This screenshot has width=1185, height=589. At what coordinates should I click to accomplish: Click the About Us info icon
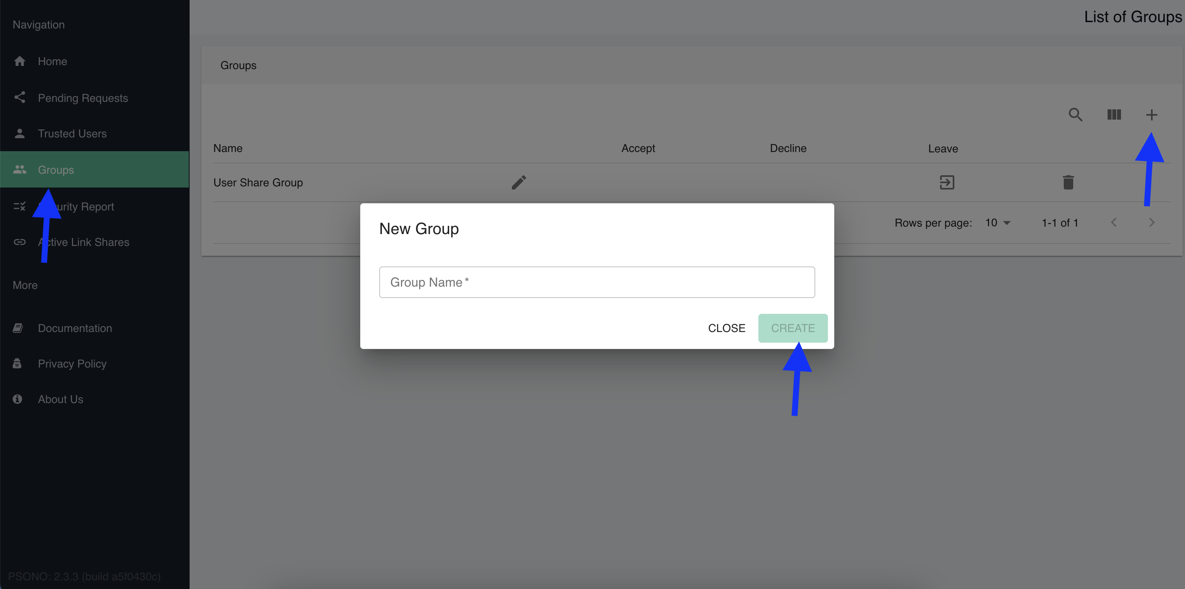point(17,399)
